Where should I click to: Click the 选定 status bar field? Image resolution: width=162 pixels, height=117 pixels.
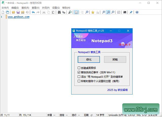click(65, 115)
